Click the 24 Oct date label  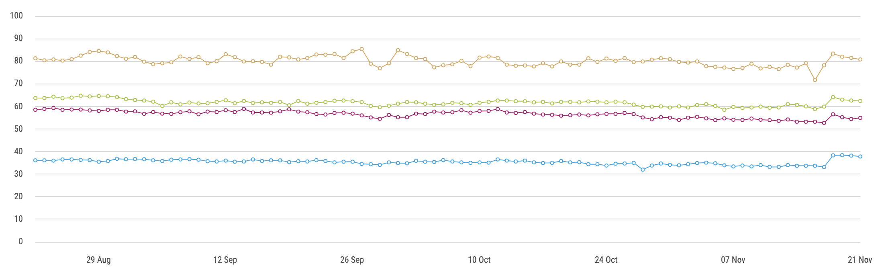(606, 260)
